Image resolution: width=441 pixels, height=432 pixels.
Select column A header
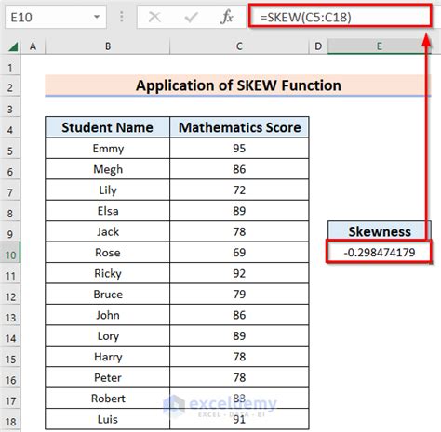click(33, 46)
